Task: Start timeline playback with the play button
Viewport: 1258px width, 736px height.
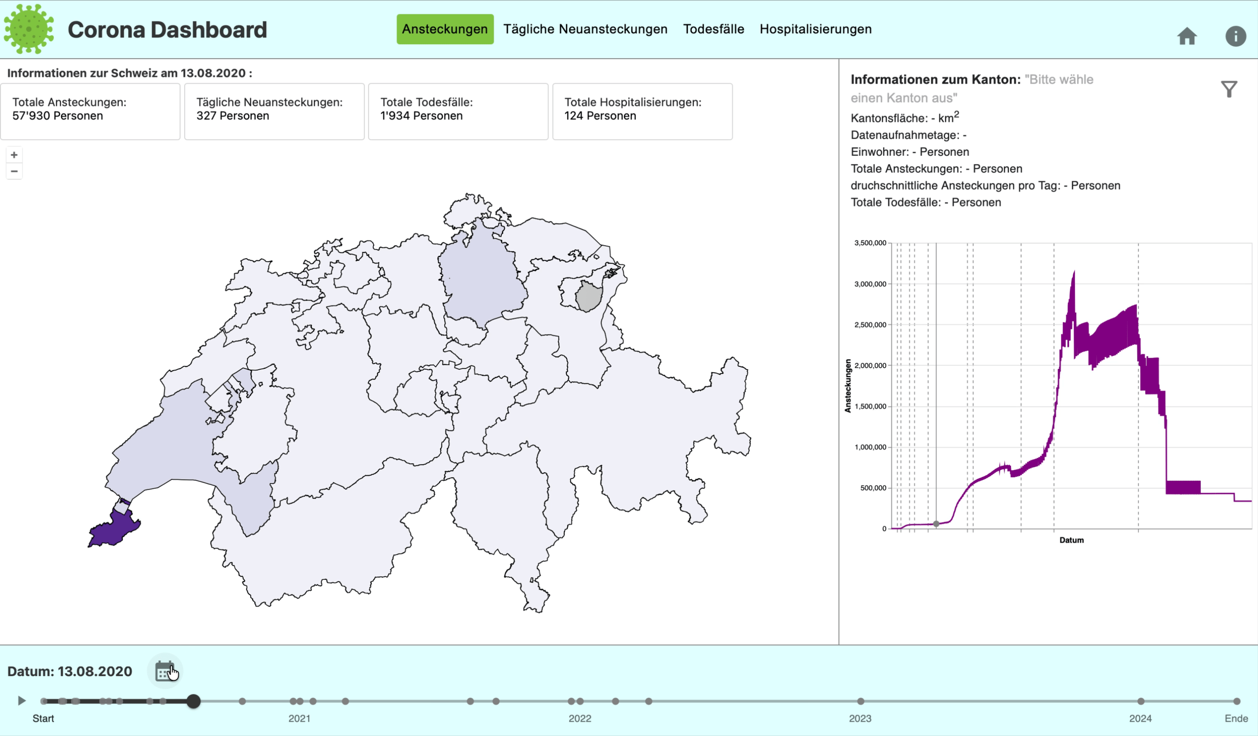Action: [x=21, y=701]
